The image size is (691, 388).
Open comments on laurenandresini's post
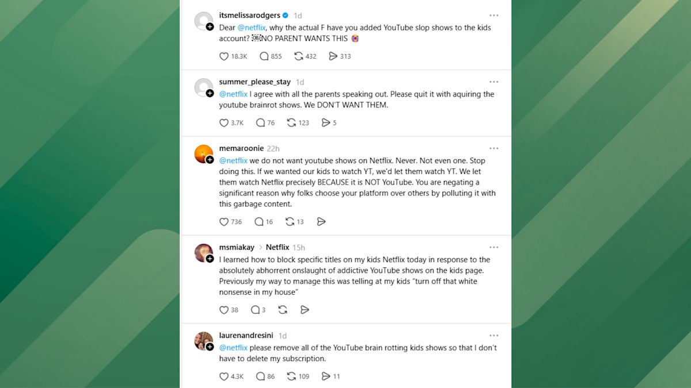(x=260, y=377)
